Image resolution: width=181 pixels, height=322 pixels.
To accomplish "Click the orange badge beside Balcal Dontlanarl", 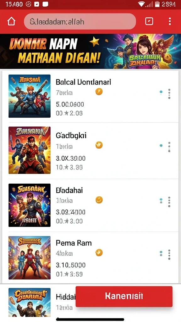I will click(x=99, y=92).
